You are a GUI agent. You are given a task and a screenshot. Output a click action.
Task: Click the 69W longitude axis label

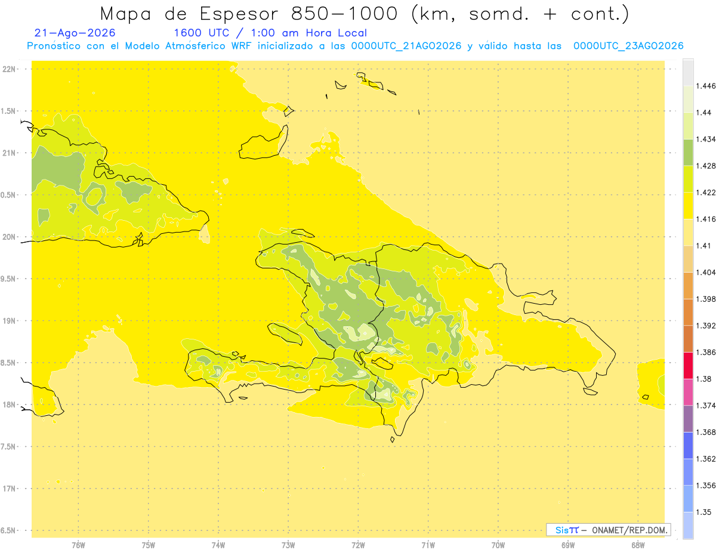[568, 545]
